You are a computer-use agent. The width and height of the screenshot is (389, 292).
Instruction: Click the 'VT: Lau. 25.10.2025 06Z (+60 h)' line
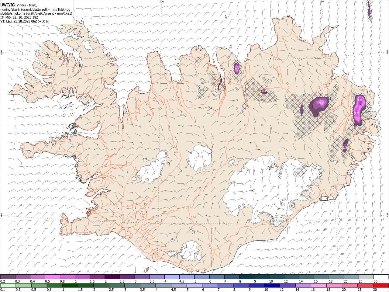coord(25,21)
